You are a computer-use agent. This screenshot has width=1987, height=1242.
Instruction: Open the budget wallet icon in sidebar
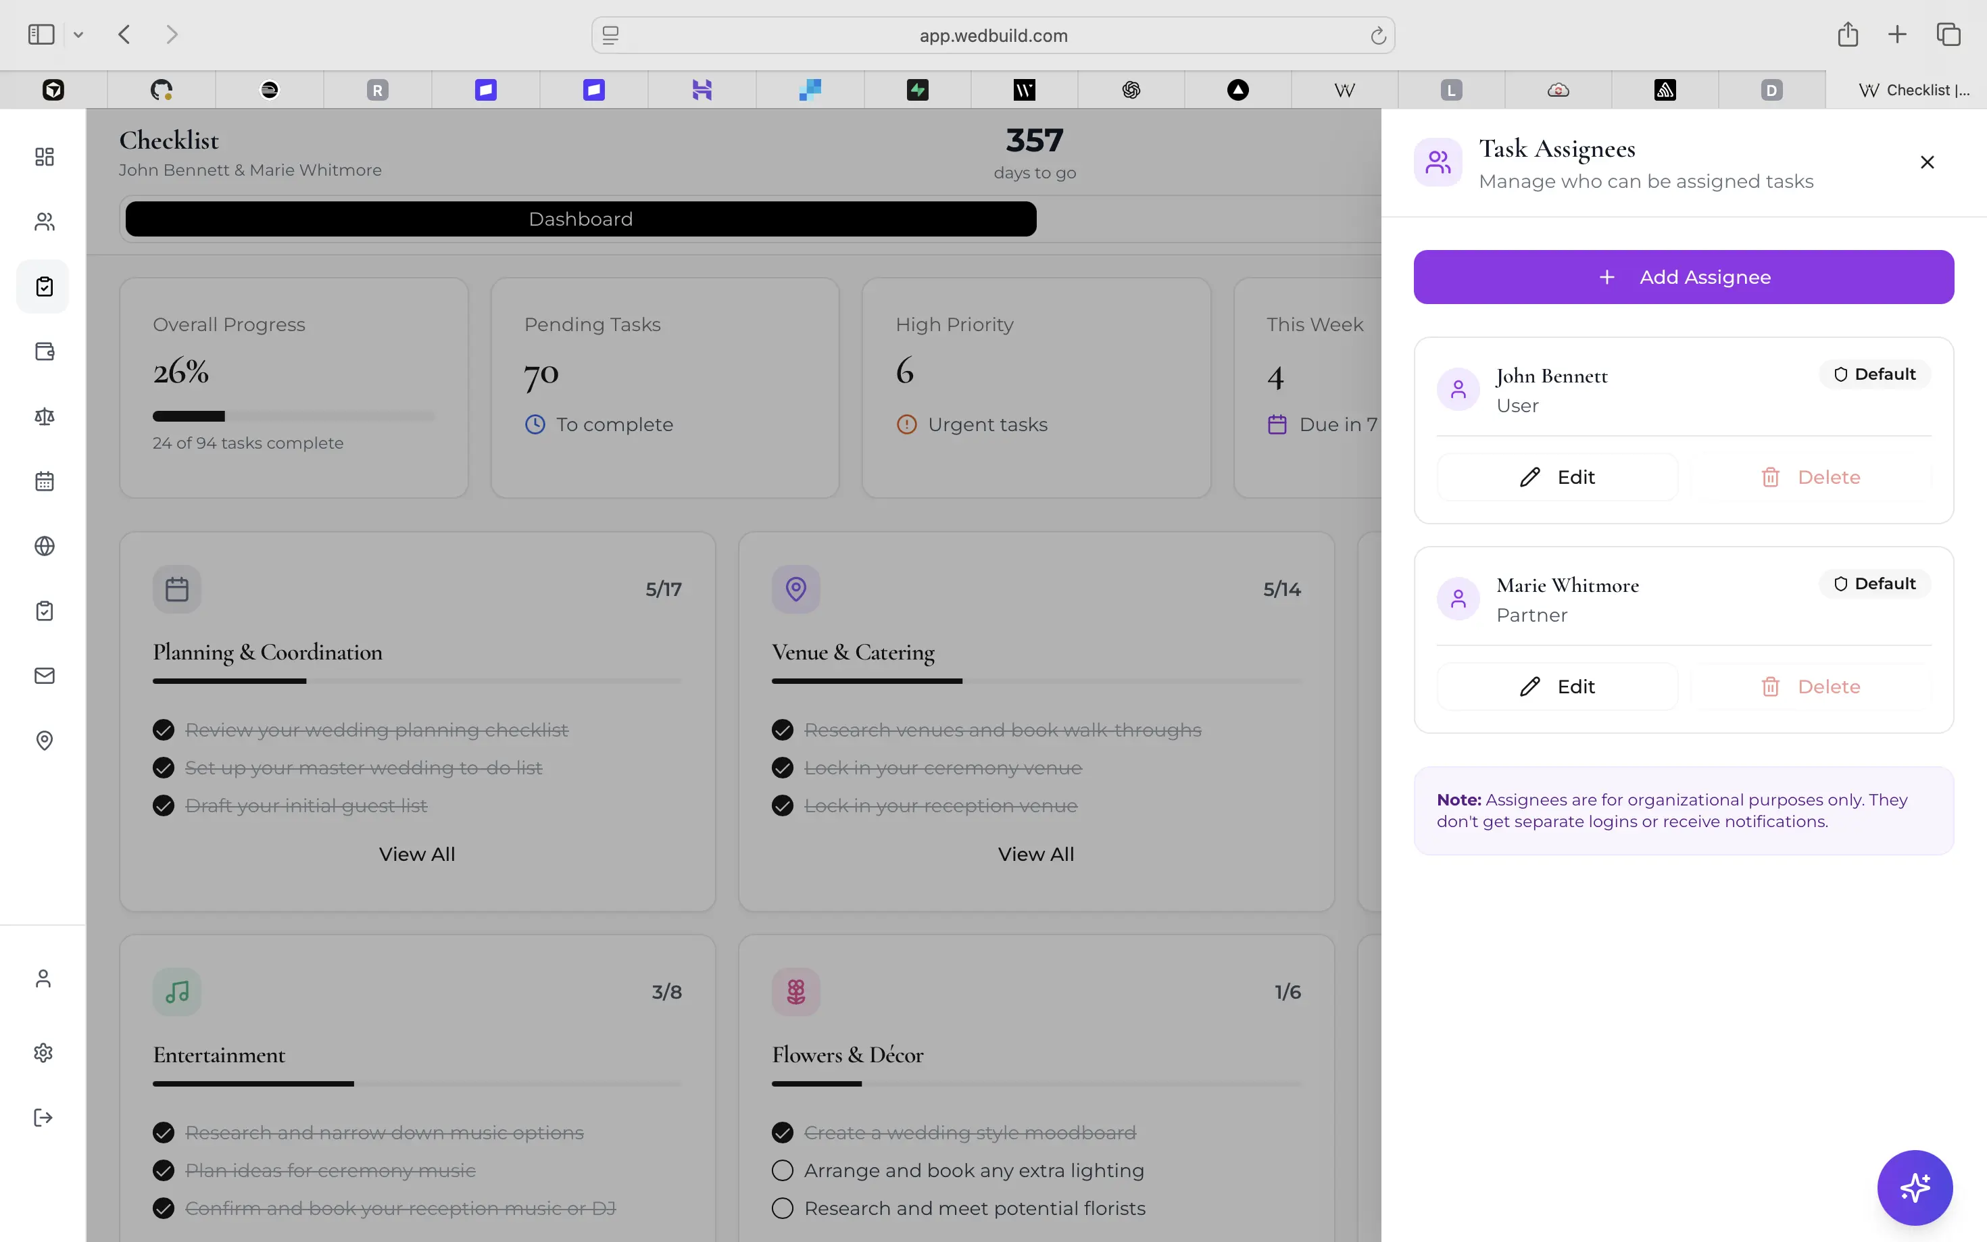pyautogui.click(x=45, y=351)
